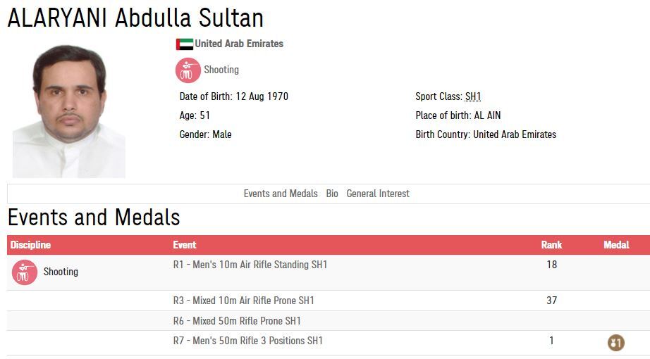The image size is (650, 359).
Task: Click the United Arab Emirates country link
Action: point(239,44)
